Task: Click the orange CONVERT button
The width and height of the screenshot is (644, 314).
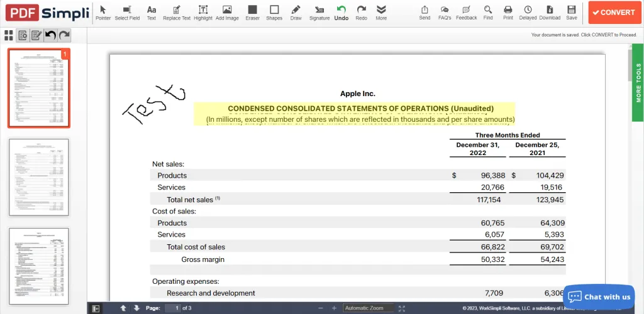Action: click(614, 13)
